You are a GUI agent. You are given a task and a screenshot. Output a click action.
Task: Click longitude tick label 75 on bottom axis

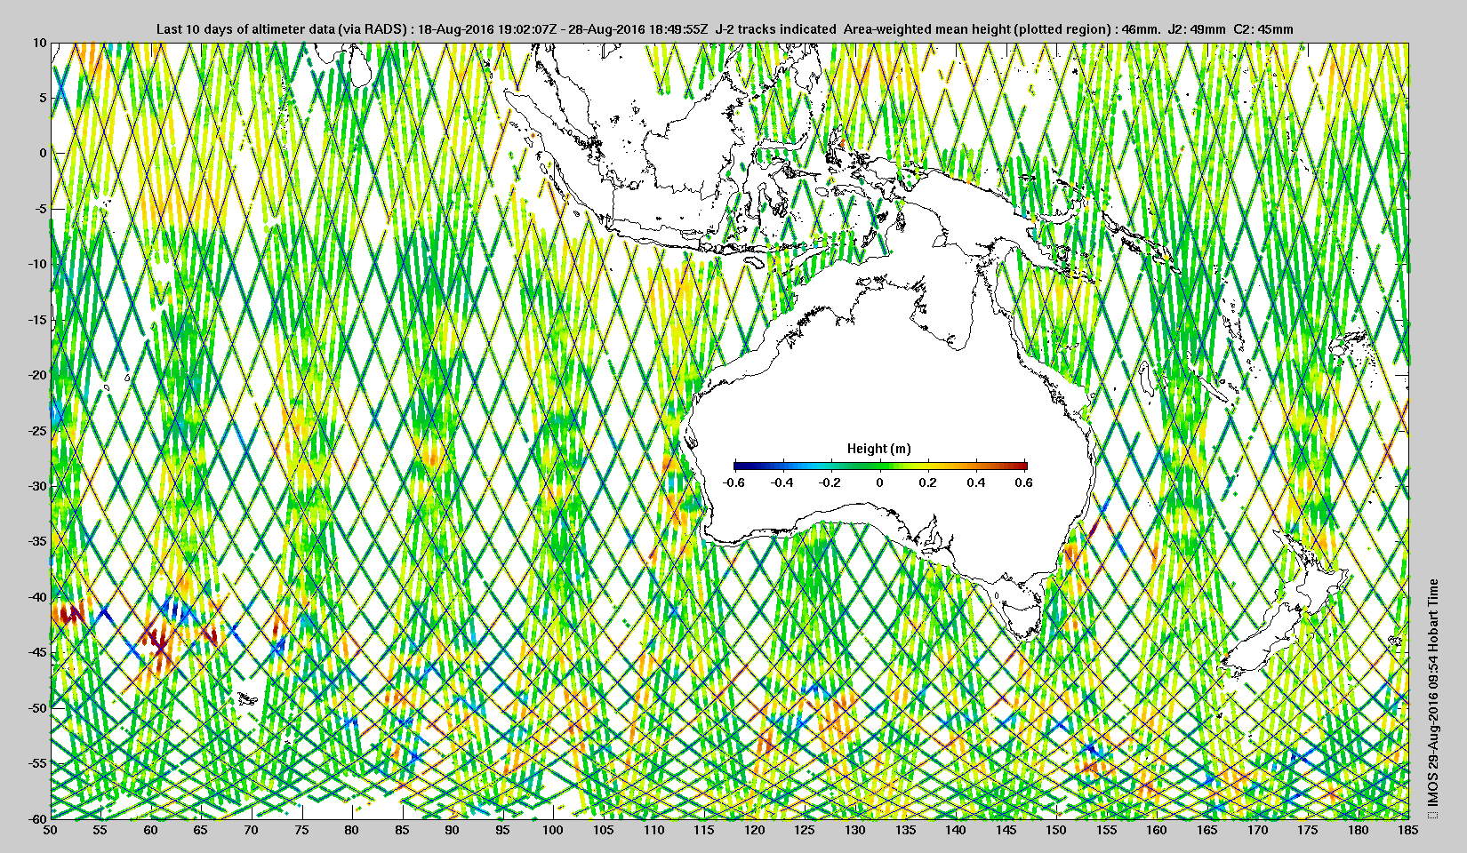pos(301,830)
